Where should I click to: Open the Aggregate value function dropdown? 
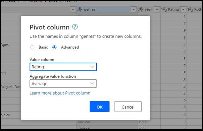63,84
